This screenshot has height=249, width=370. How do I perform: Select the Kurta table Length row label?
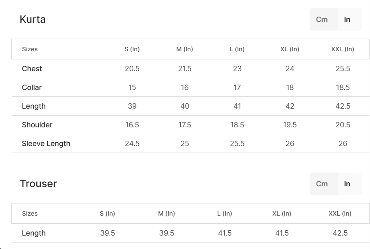(34, 106)
